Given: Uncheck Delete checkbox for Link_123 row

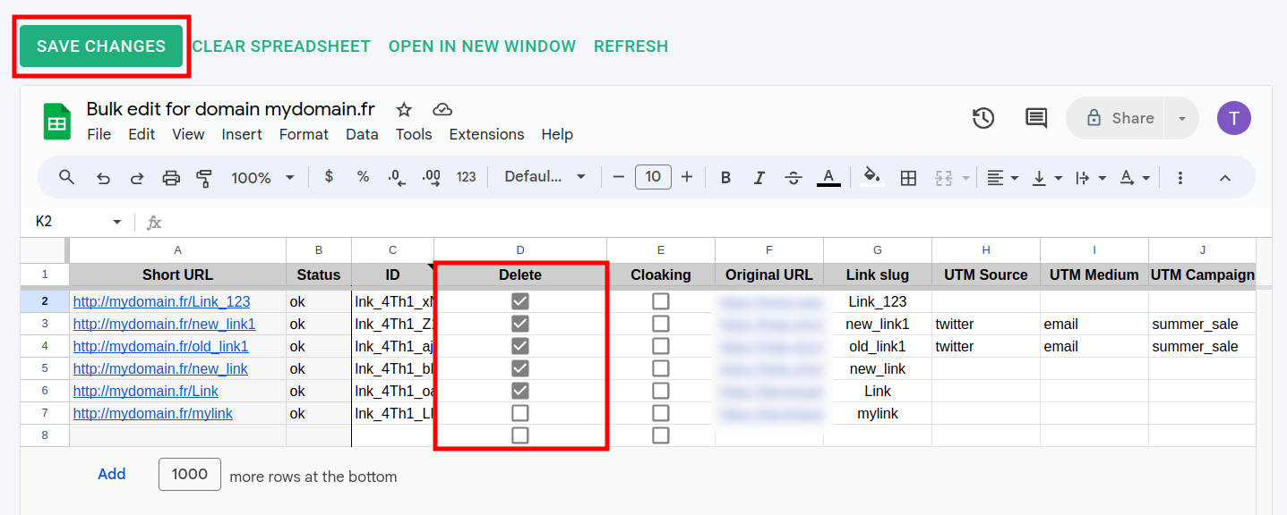Looking at the screenshot, I should (519, 301).
